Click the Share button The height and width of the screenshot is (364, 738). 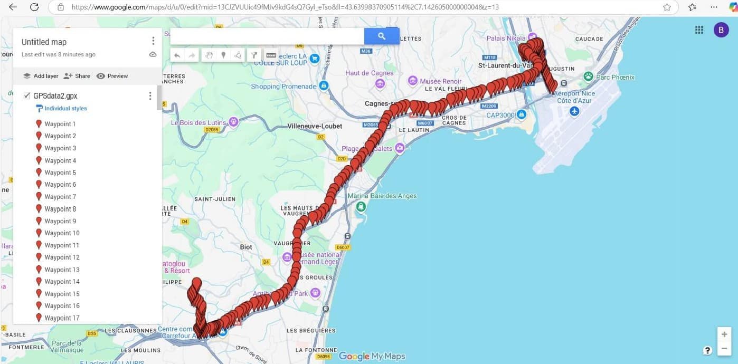pos(77,76)
